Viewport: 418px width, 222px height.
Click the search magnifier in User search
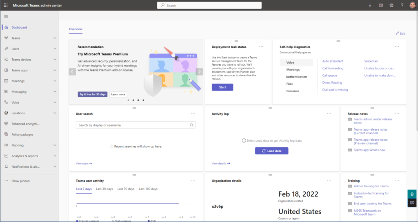point(192,125)
